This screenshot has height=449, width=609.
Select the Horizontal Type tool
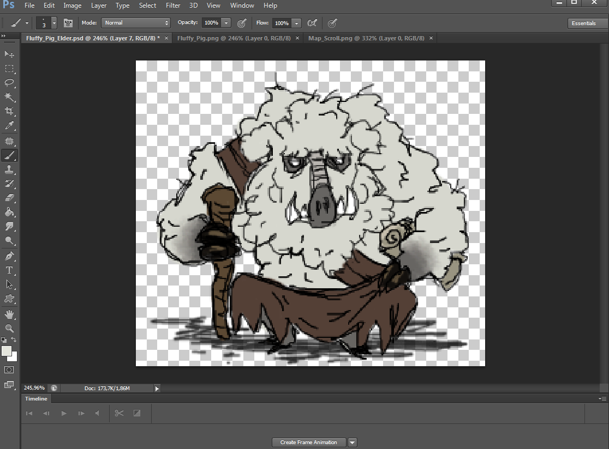pyautogui.click(x=9, y=270)
